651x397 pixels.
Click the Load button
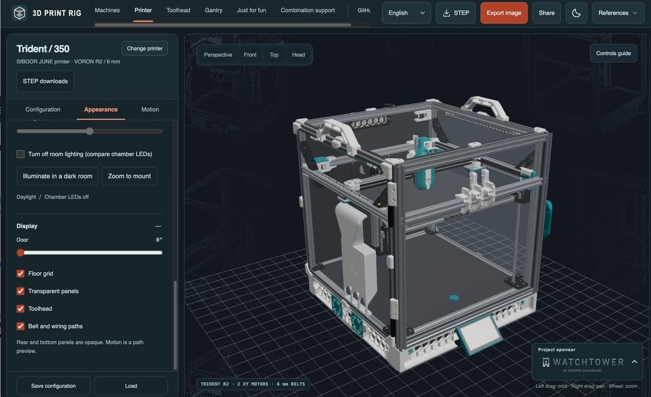coord(131,386)
